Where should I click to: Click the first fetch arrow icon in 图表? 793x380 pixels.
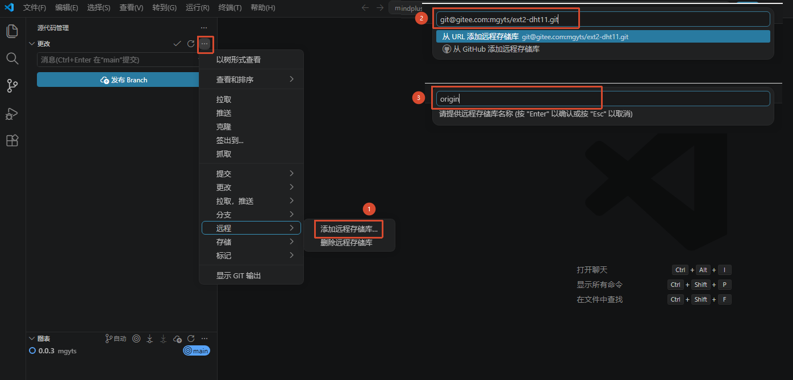(x=150, y=339)
